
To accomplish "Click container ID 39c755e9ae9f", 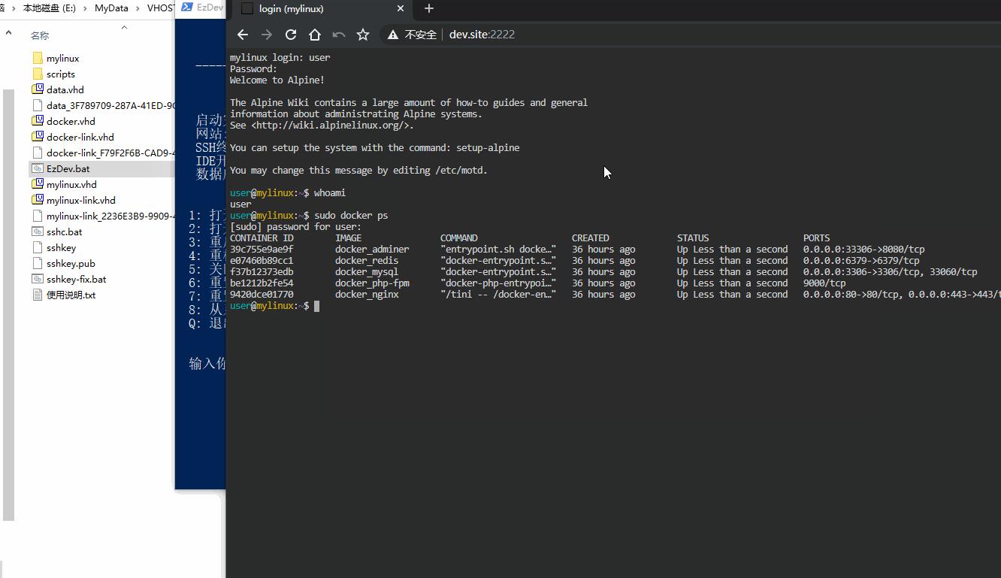I will (x=262, y=250).
